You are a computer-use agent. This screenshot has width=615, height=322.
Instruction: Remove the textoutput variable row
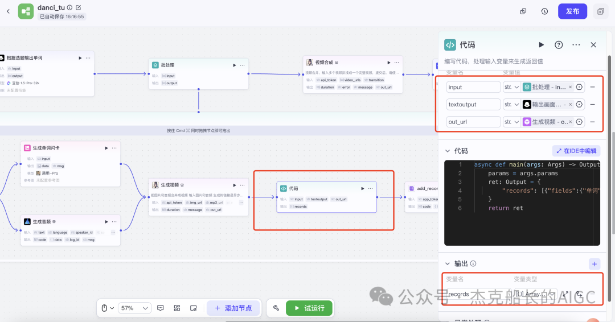(x=593, y=104)
